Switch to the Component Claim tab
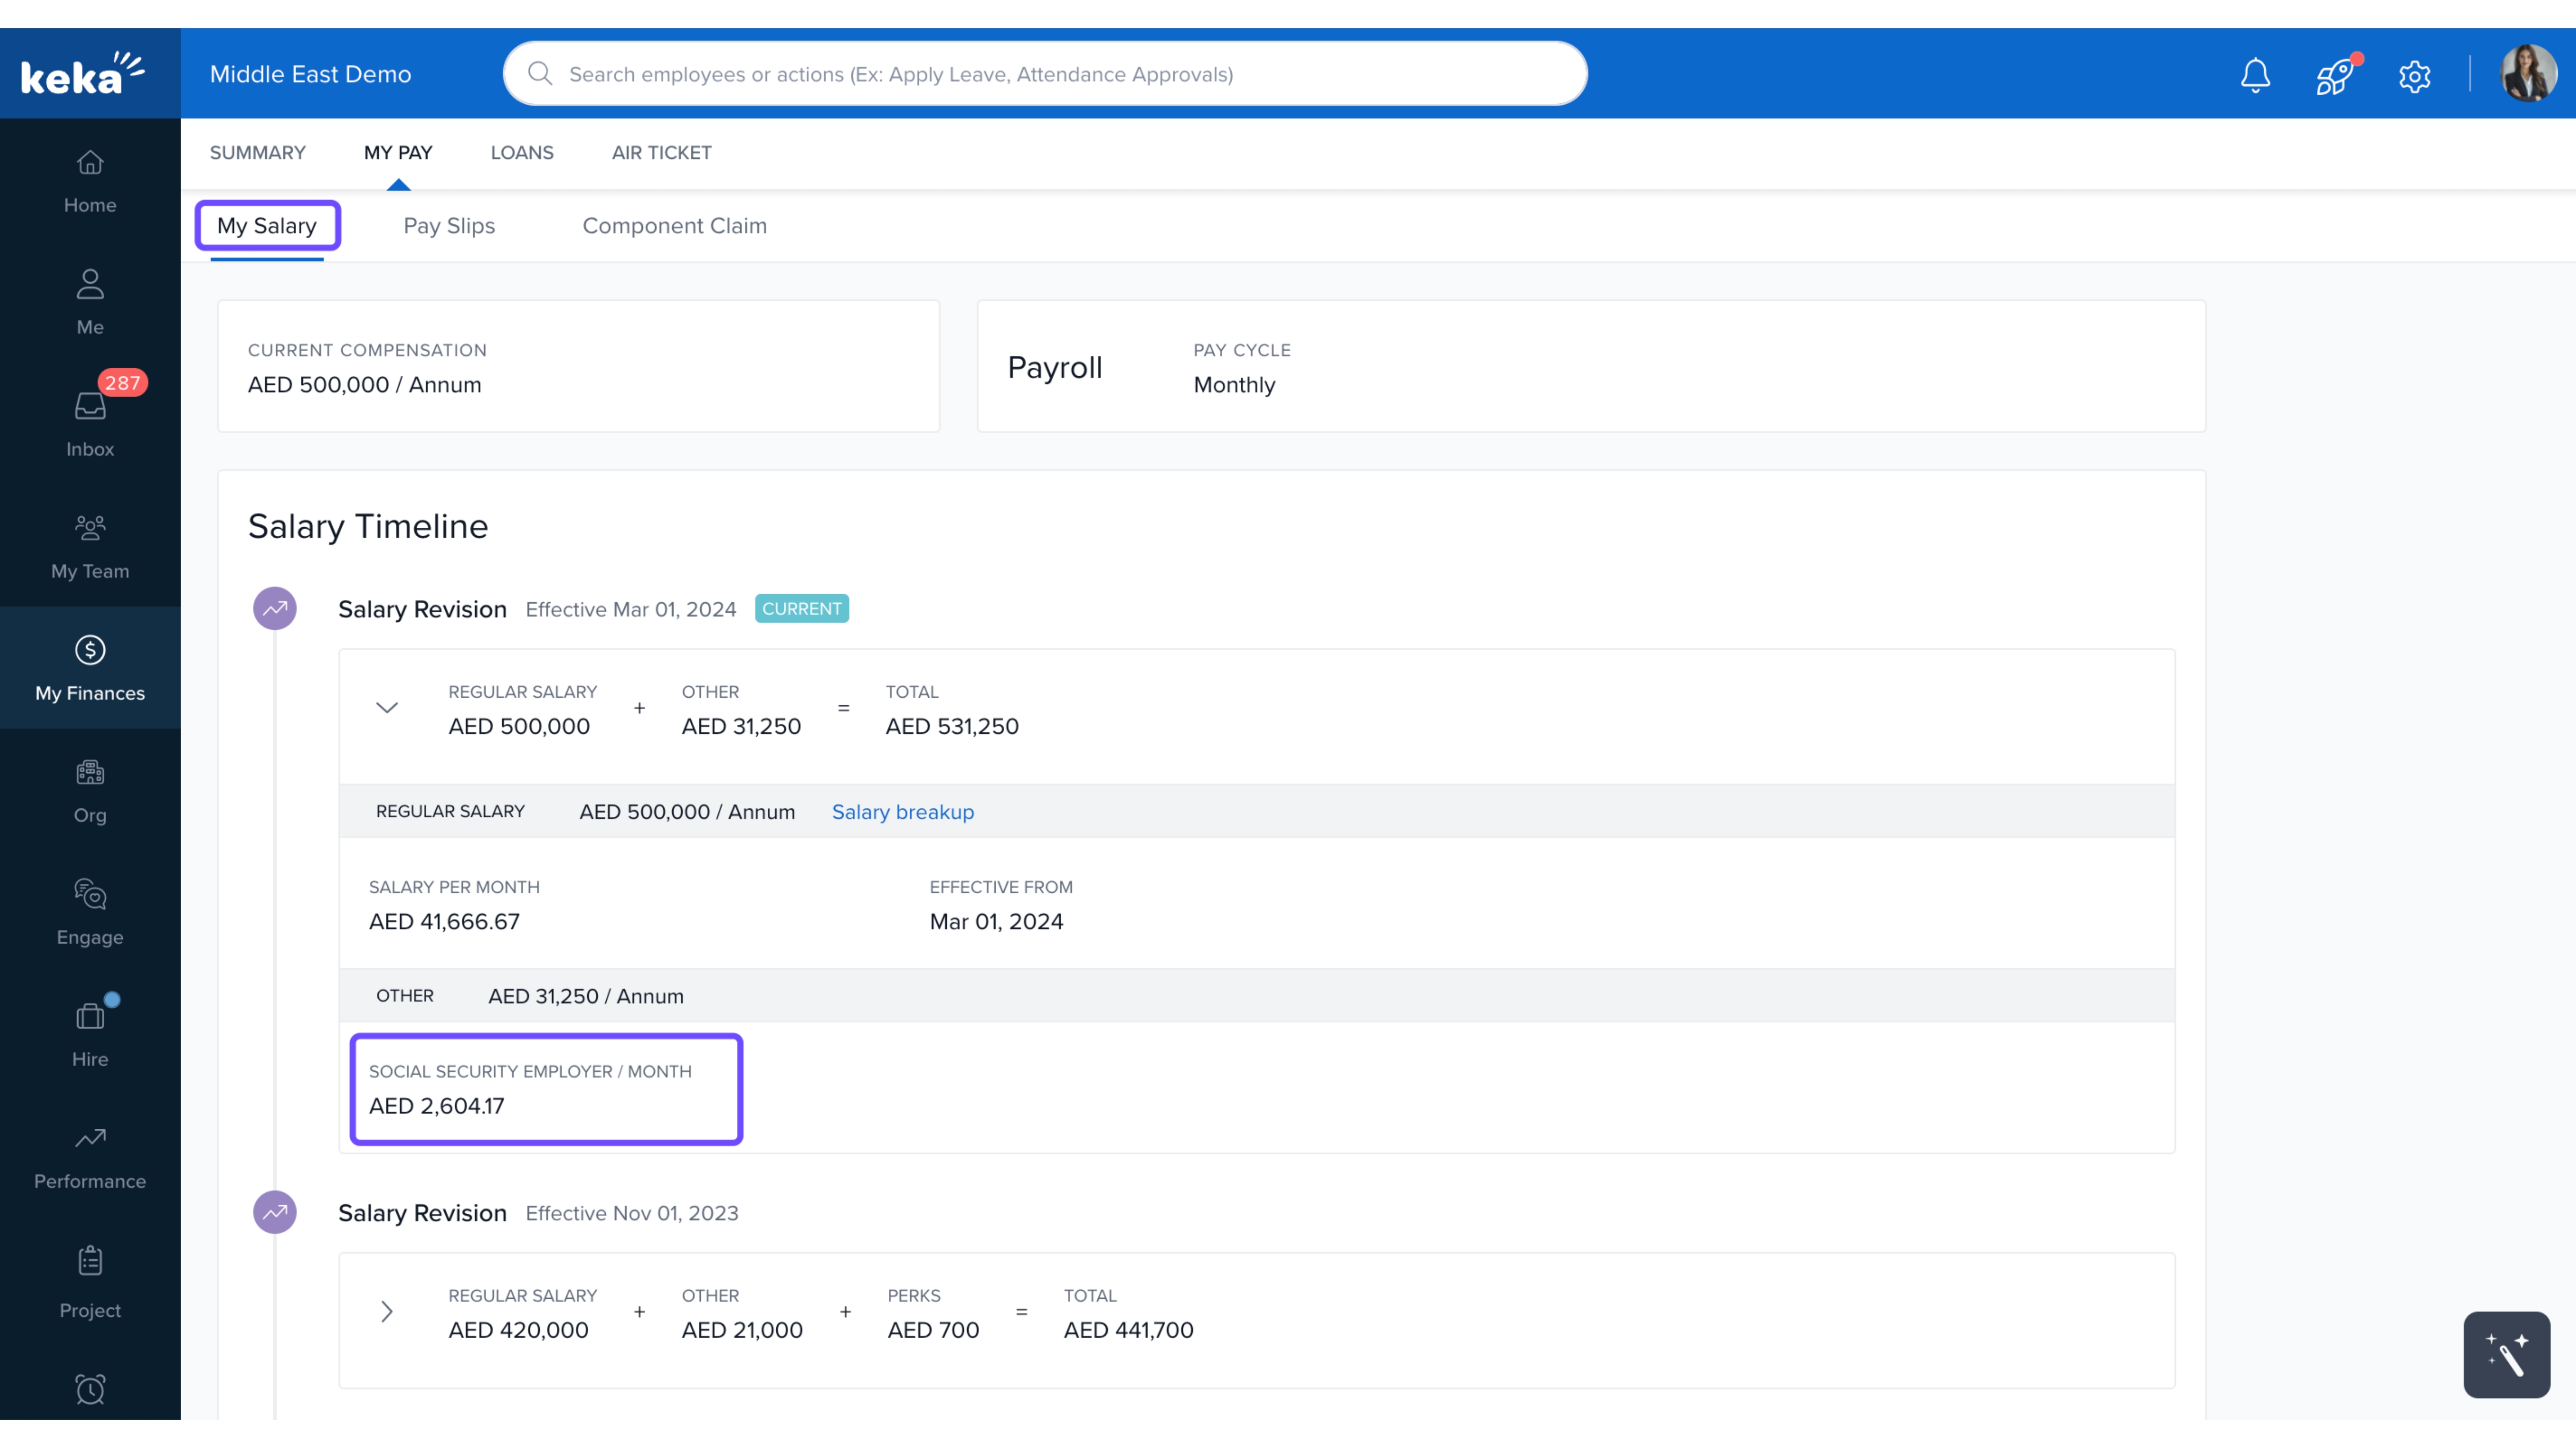 click(x=674, y=226)
